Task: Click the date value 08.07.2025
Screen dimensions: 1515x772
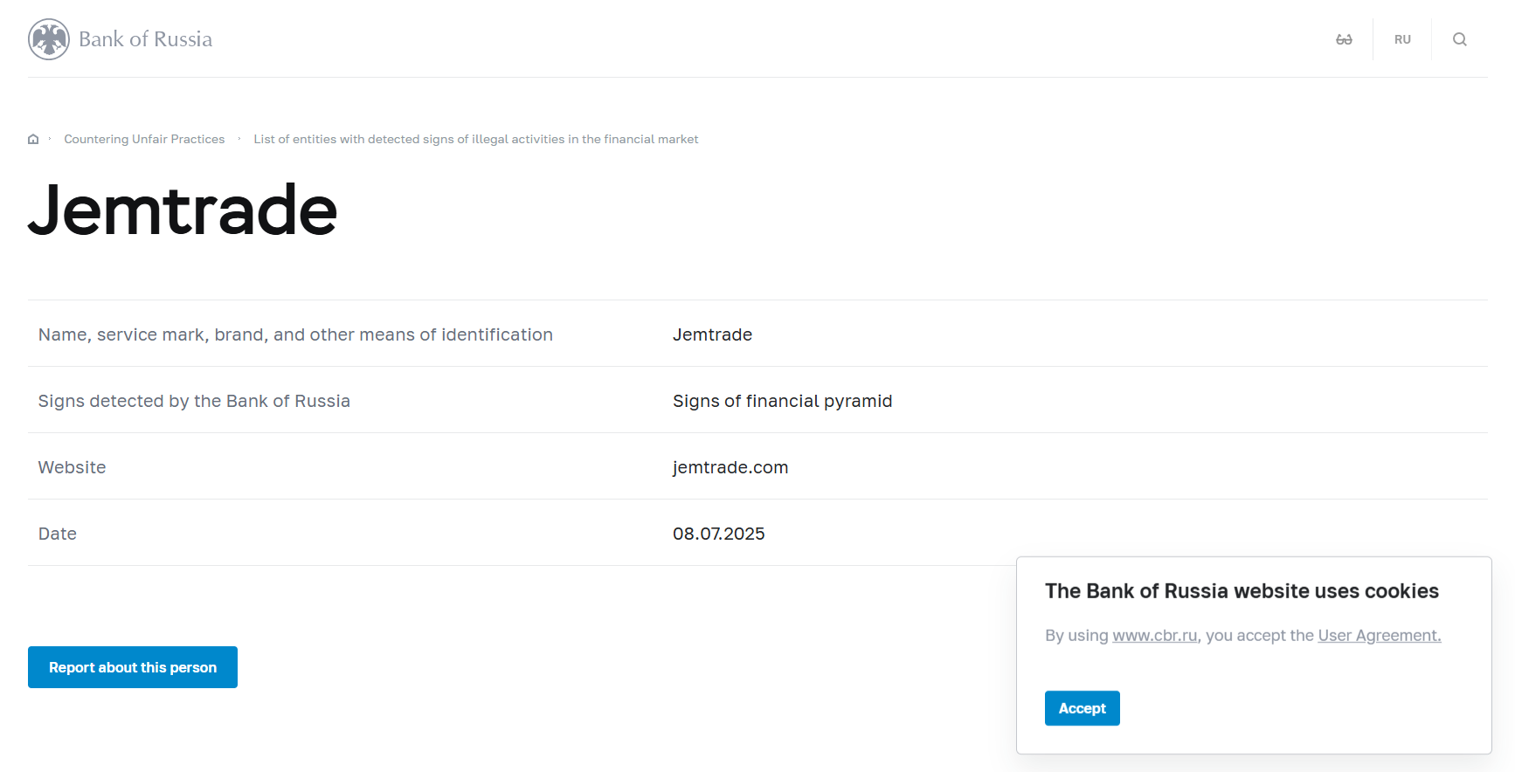Action: (x=718, y=534)
